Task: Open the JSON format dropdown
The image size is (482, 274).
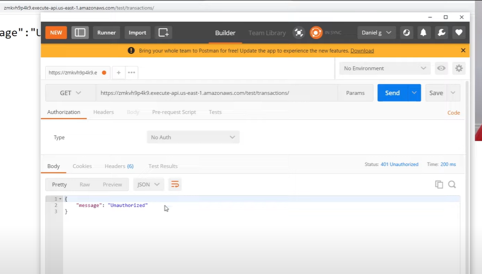Action: (x=149, y=184)
